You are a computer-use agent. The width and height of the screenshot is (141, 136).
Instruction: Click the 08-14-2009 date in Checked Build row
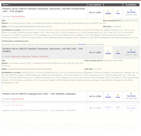95,13
